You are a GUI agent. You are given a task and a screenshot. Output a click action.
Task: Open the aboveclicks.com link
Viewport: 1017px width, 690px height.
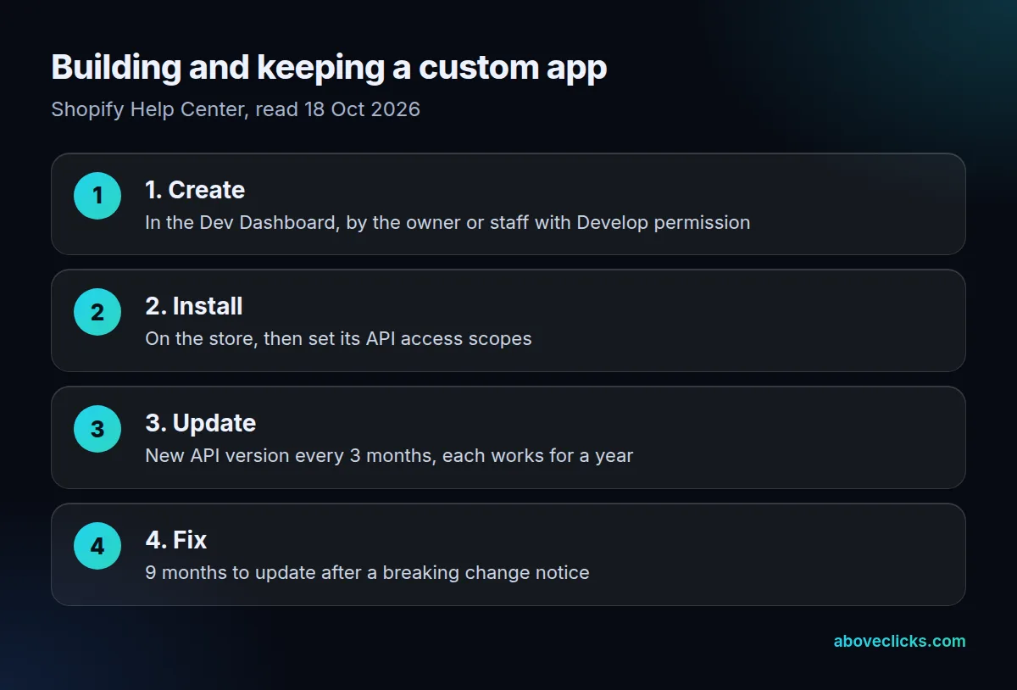pos(899,642)
